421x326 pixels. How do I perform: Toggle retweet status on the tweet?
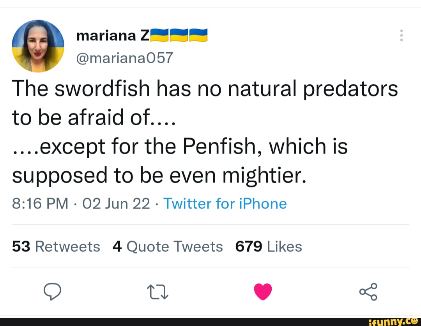[157, 291]
